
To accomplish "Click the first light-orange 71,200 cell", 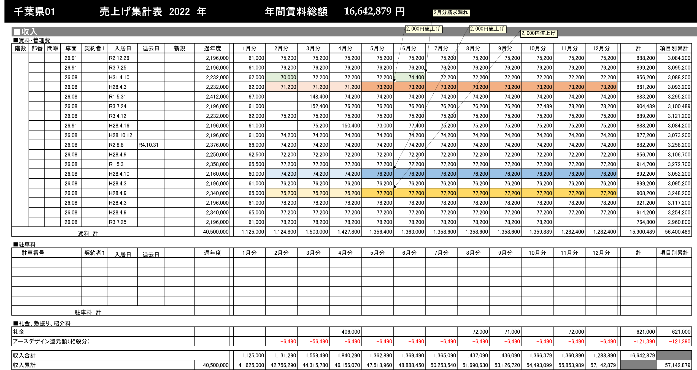I will (x=281, y=87).
